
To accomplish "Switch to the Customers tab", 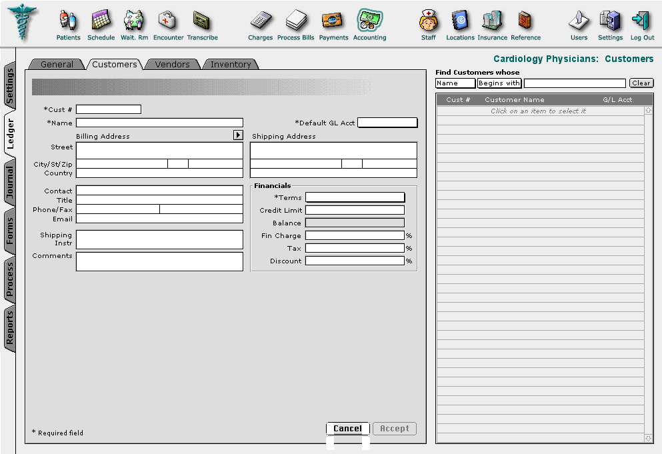I will click(115, 64).
